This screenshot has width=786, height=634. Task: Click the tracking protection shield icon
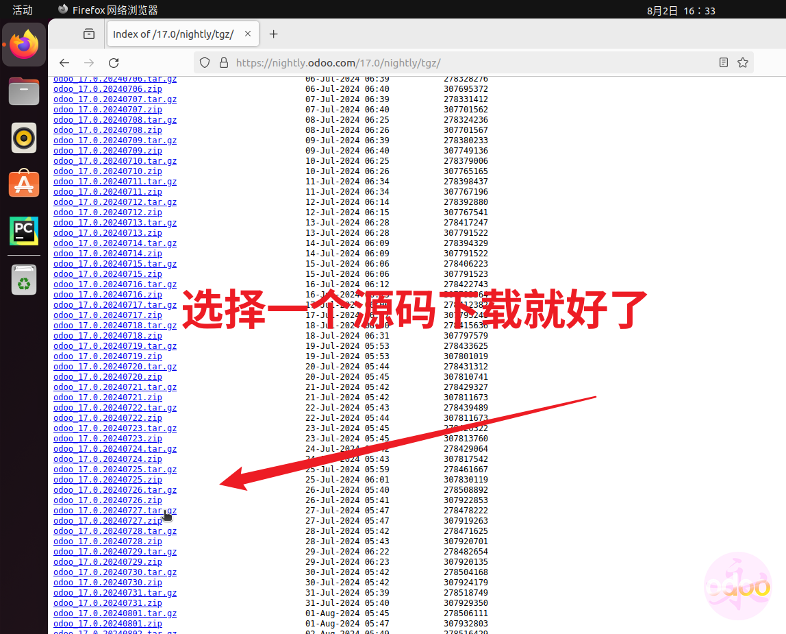pos(205,63)
